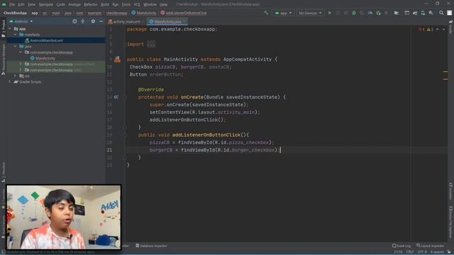Open the Emulator side tool window
Image resolution: width=454 pixels, height=255 pixels.
click(x=451, y=191)
